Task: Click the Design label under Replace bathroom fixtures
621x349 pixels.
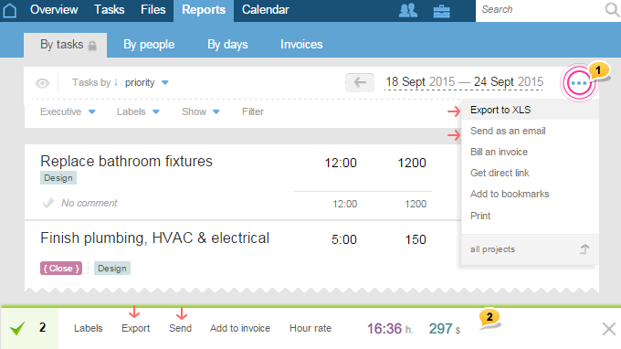Action: (58, 178)
